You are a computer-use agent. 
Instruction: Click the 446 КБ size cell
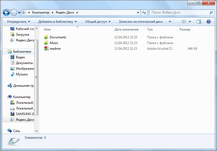pyautogui.click(x=192, y=49)
